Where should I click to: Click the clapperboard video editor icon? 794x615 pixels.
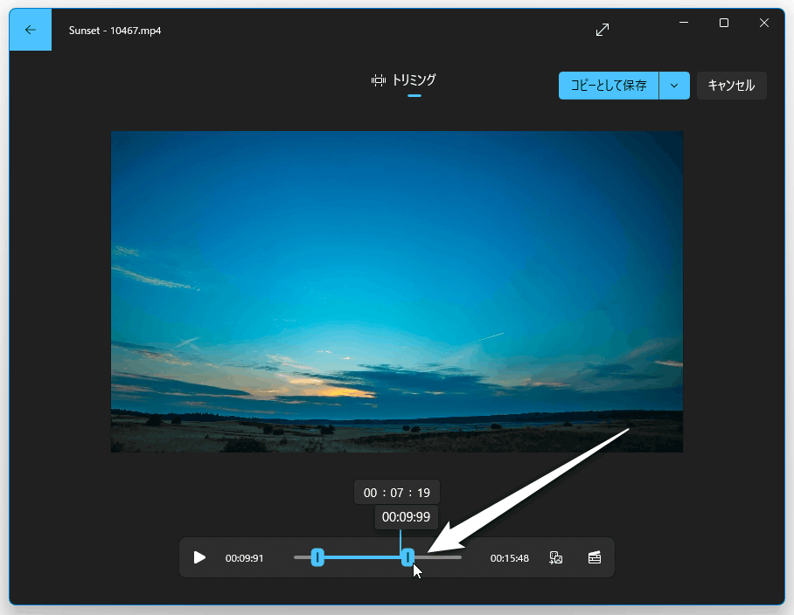tap(595, 557)
